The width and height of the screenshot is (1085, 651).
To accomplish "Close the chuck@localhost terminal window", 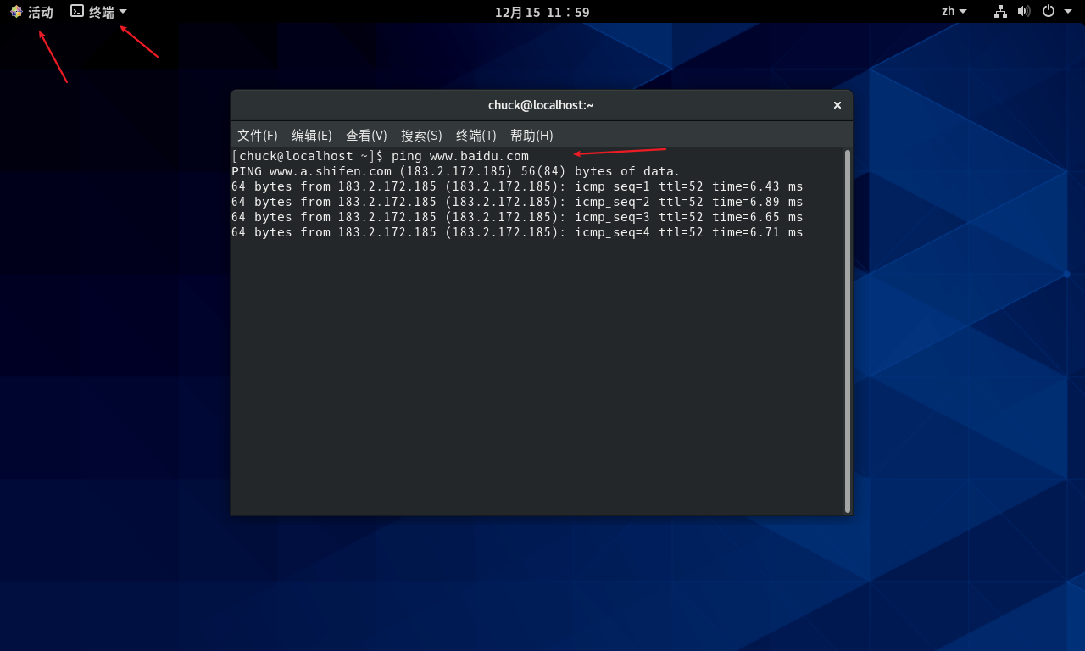I will pos(837,105).
